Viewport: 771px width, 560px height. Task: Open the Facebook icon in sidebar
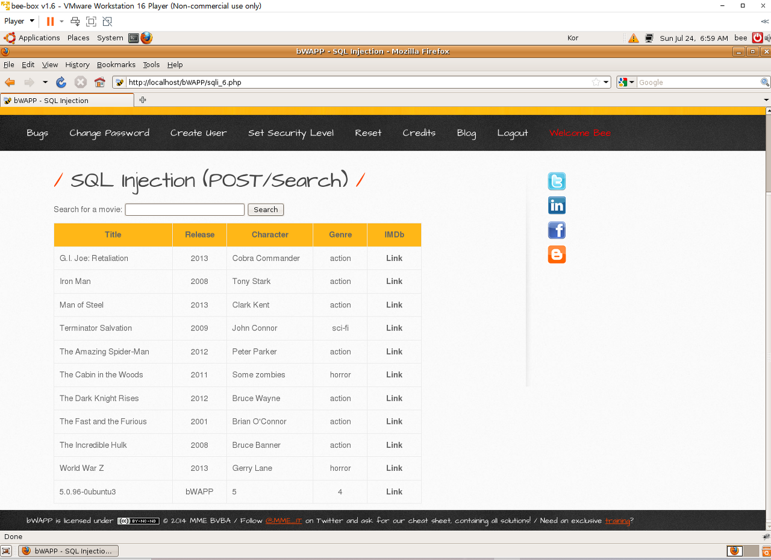coord(557,230)
